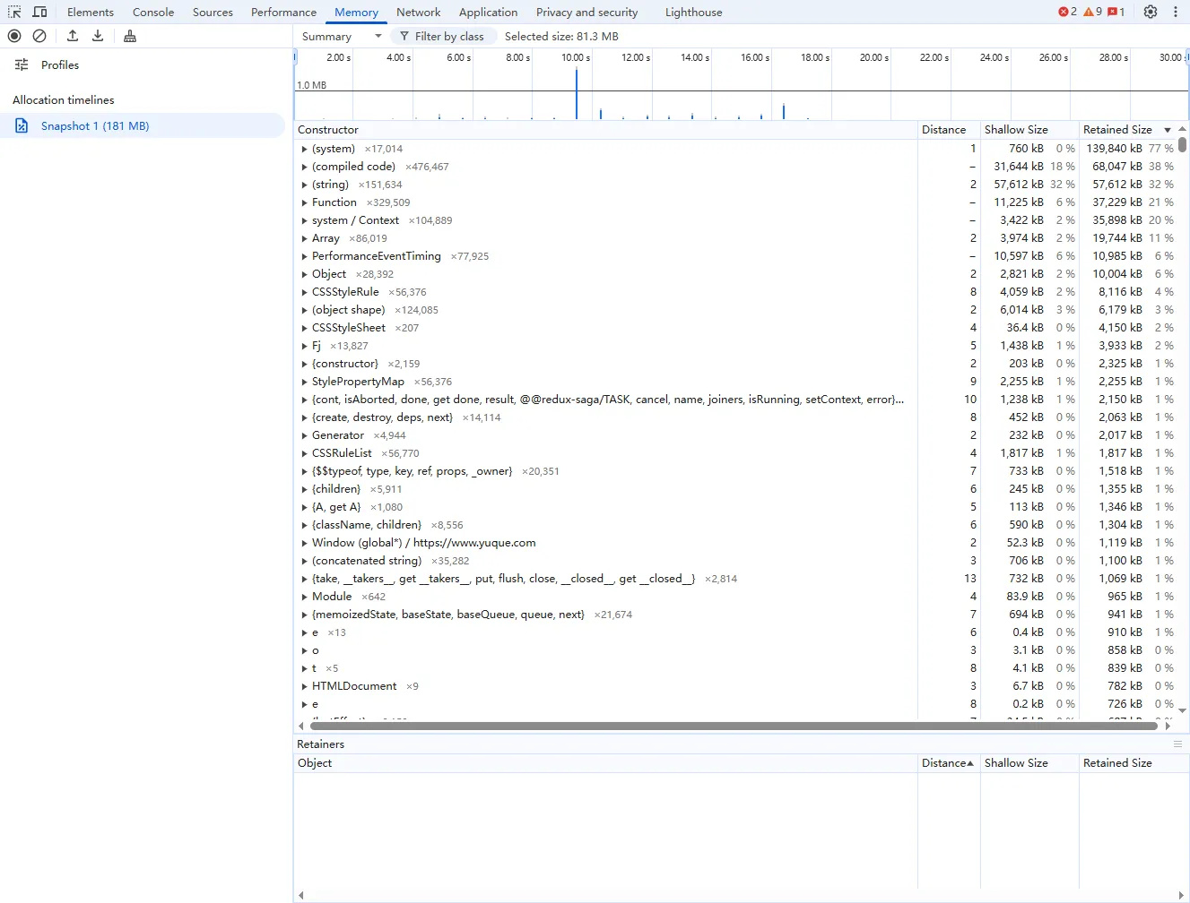The height and width of the screenshot is (903, 1190).
Task: Expand the PerformanceEventTiming row
Action: [x=305, y=257]
